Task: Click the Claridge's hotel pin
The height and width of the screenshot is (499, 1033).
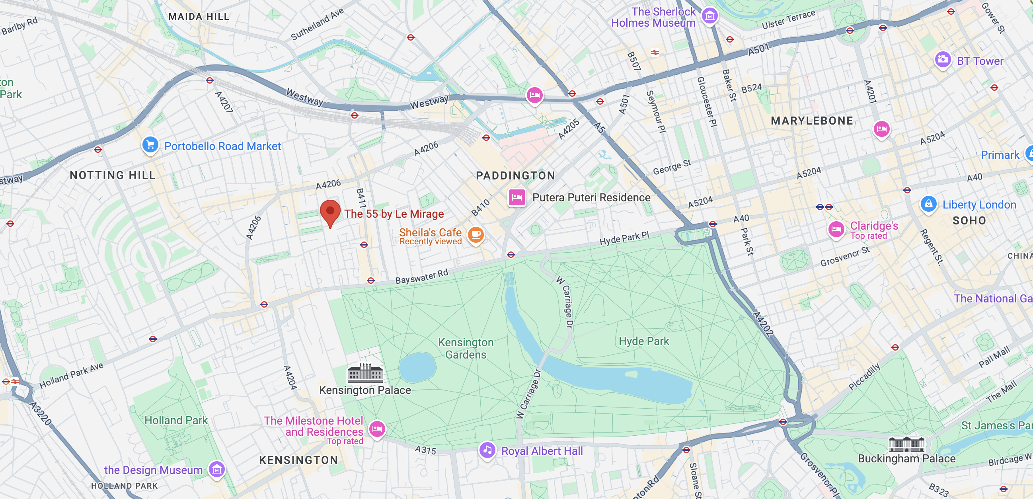Action: (x=836, y=230)
